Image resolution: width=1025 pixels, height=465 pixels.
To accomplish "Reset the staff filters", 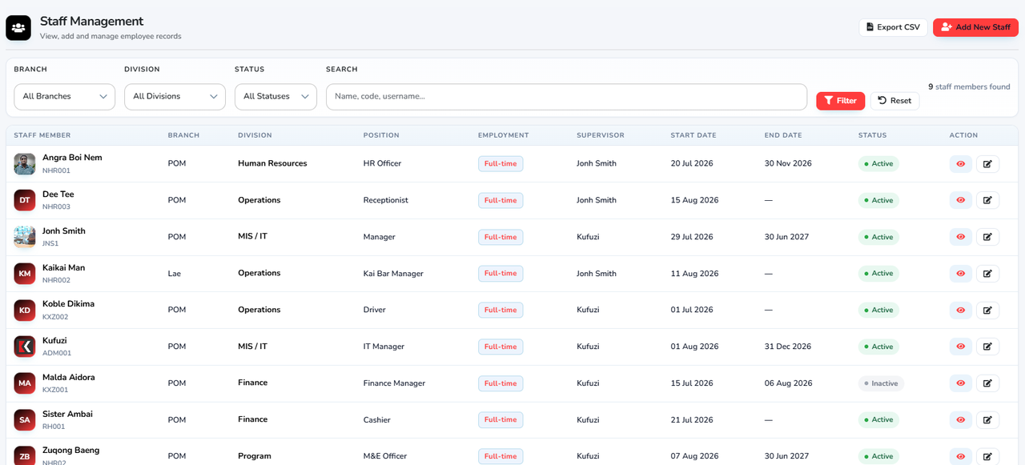I will [894, 101].
